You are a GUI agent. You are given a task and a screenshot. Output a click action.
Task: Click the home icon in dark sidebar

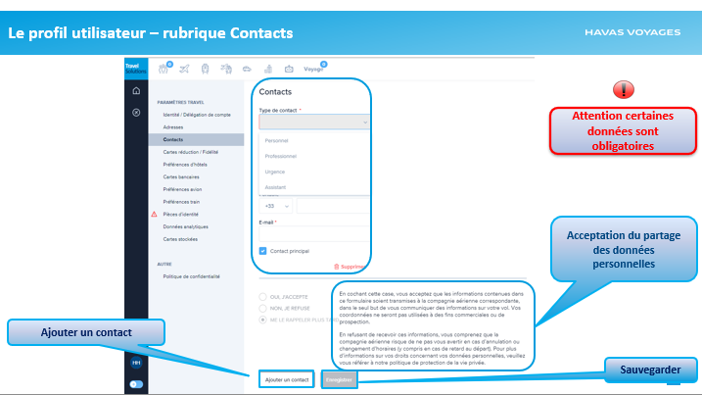point(136,90)
